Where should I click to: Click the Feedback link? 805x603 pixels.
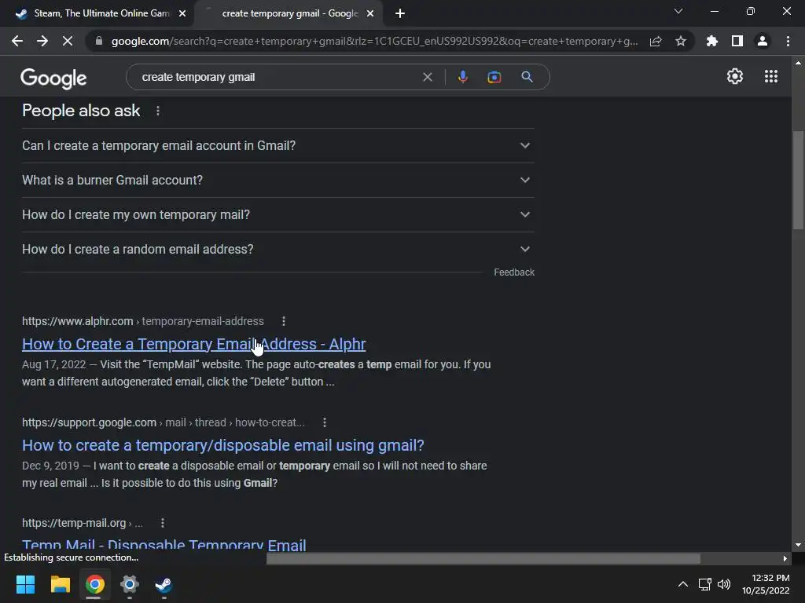514,272
